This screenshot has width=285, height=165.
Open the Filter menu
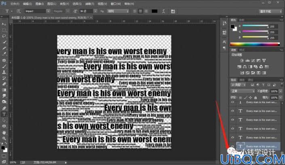click(x=90, y=4)
